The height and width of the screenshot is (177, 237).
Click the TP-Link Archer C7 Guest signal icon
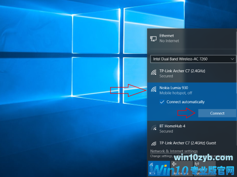click(x=154, y=144)
